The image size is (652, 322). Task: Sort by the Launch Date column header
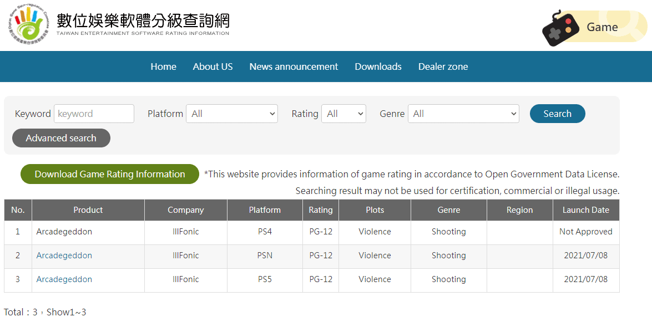click(x=586, y=210)
